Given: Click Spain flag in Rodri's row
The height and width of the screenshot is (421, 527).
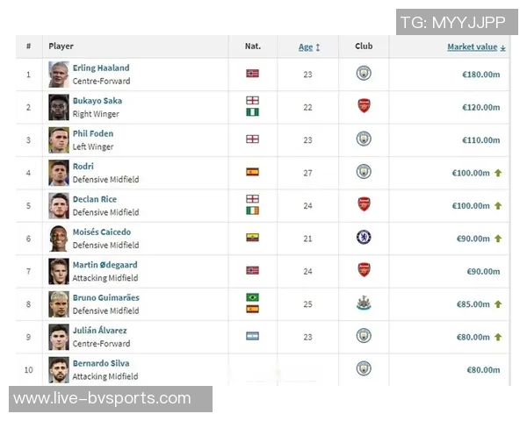Looking at the screenshot, I should coord(252,172).
